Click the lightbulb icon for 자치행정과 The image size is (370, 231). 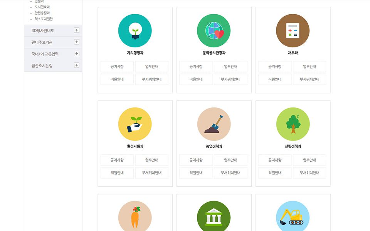pyautogui.click(x=135, y=31)
